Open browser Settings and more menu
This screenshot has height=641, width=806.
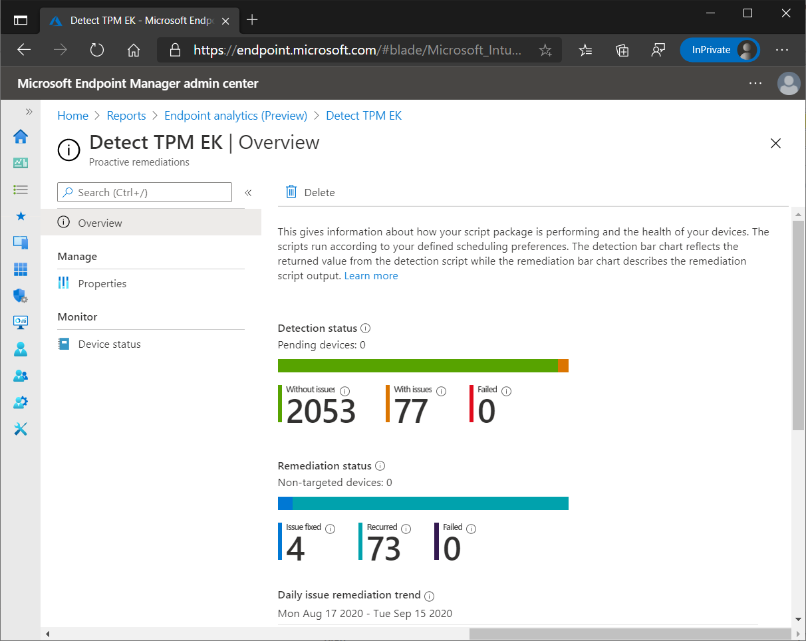(x=782, y=50)
